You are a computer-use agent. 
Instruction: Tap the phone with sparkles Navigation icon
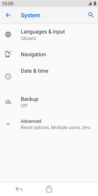(8, 54)
